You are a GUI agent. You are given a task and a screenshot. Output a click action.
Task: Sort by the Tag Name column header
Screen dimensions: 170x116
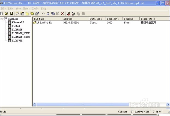coord(47,19)
